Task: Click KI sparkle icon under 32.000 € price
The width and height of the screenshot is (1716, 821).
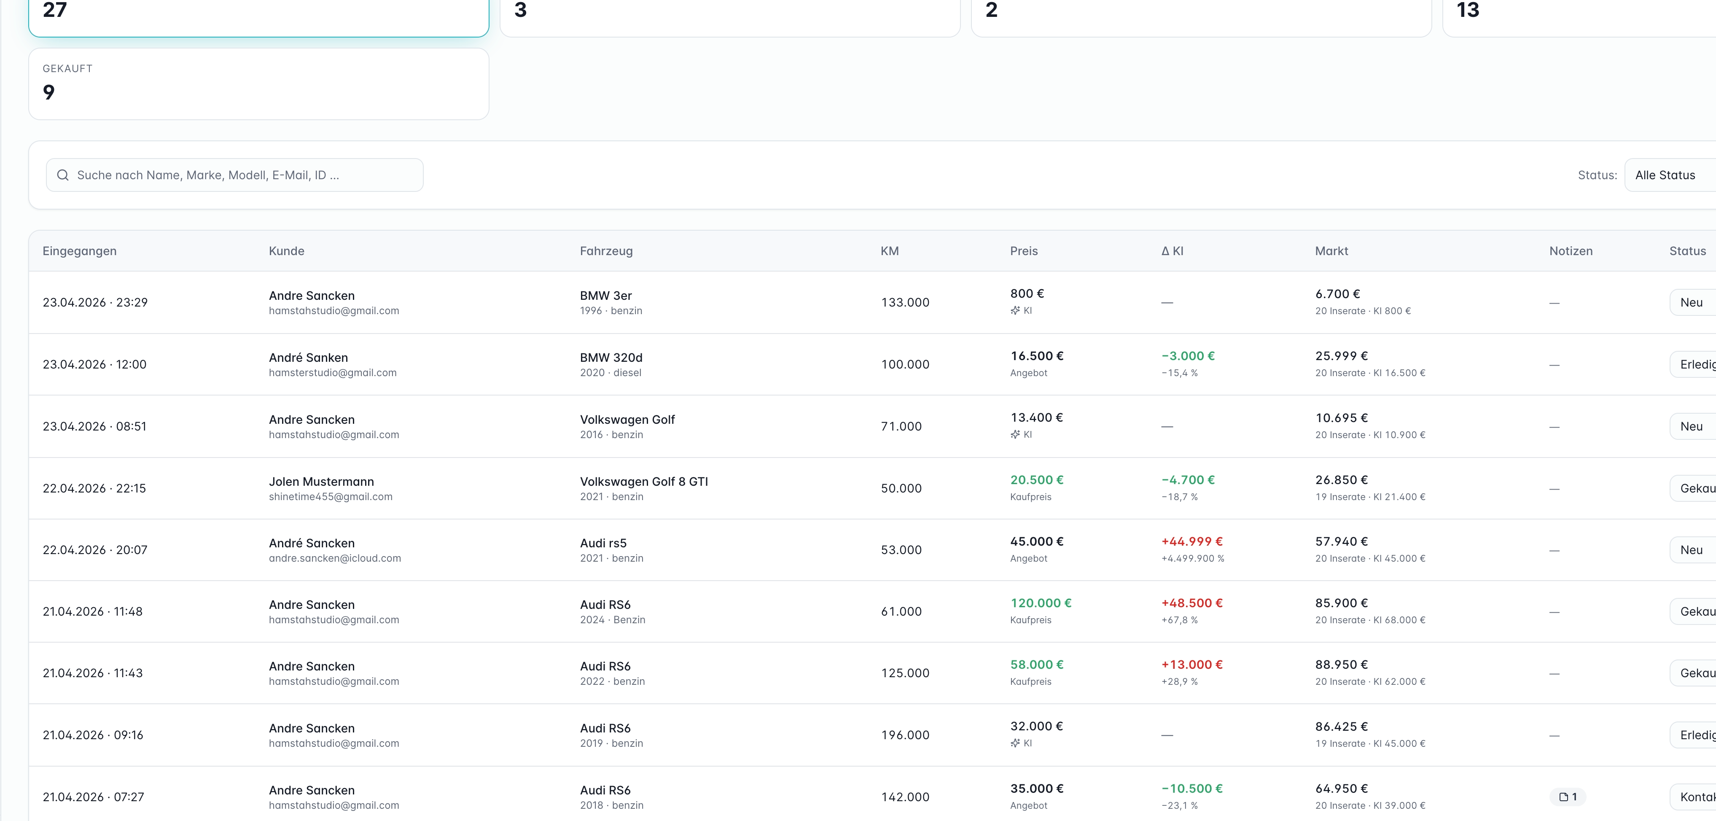Action: click(1015, 743)
